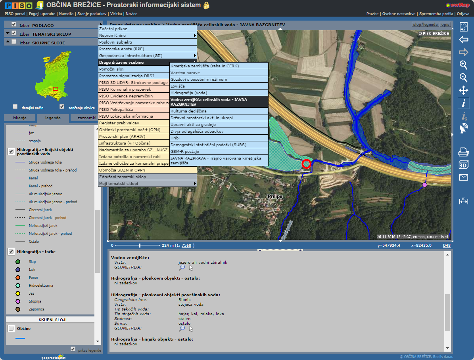Open the print map tool
The width and height of the screenshot is (474, 360).
(463, 152)
